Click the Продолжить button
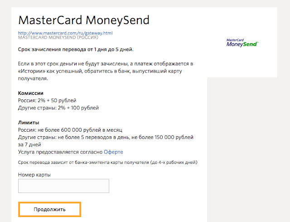The width and height of the screenshot is (290, 222). click(49, 209)
